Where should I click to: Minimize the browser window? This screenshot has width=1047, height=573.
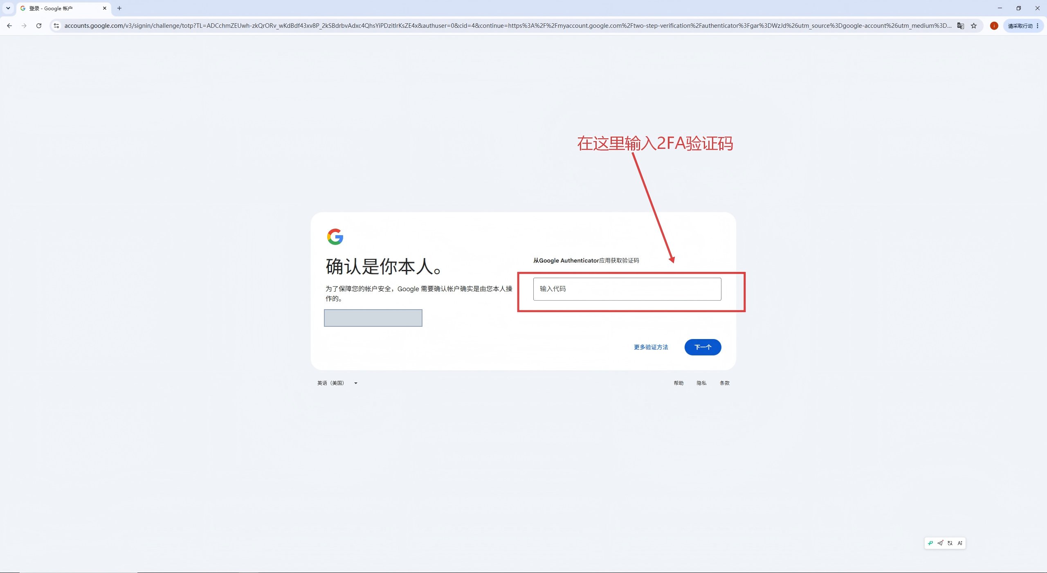[x=1000, y=8]
